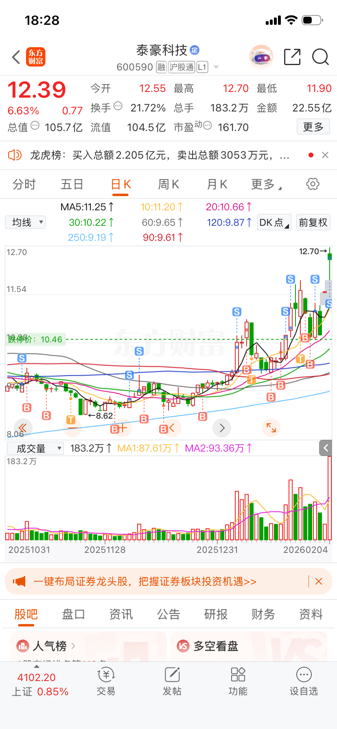Open the 人气榜 card
This screenshot has width=337, height=729.
point(88,646)
